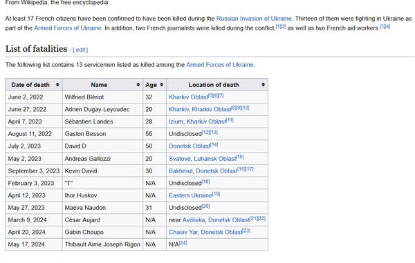Open citation 13 in Gaston Besson row
Screen dimensions: 415x263
coord(214,133)
